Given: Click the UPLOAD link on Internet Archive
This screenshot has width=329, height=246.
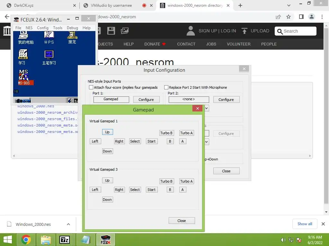Looking at the screenshot, I should tap(255, 31).
